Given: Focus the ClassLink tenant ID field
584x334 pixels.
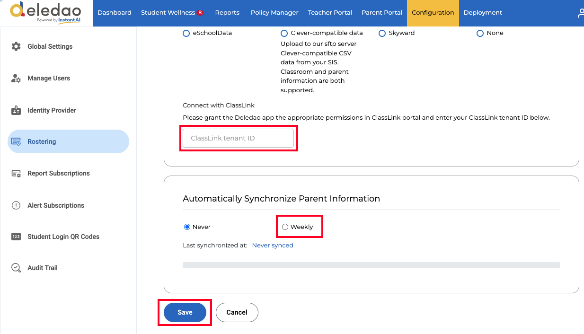Looking at the screenshot, I should (239, 138).
